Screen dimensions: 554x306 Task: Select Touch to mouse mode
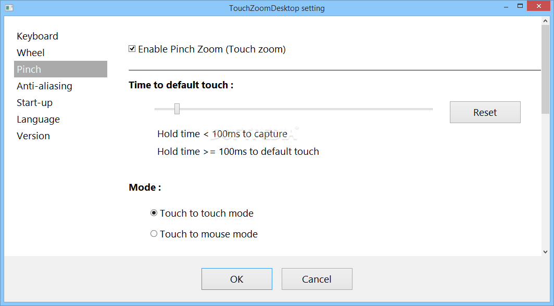(x=154, y=234)
